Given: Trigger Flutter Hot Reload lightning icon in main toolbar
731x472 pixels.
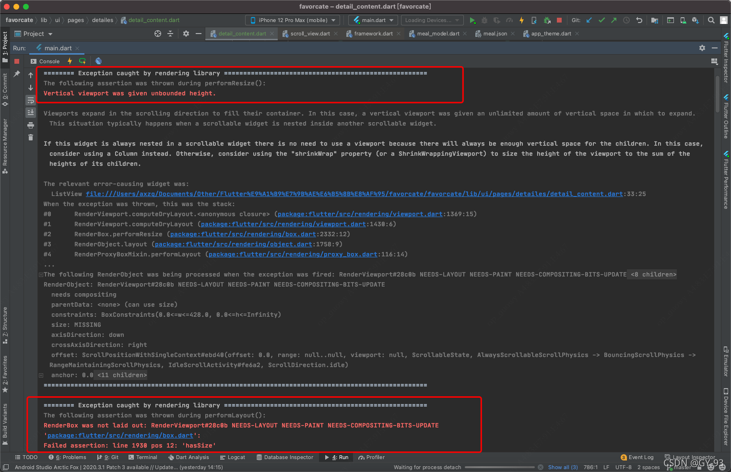Looking at the screenshot, I should pos(521,20).
